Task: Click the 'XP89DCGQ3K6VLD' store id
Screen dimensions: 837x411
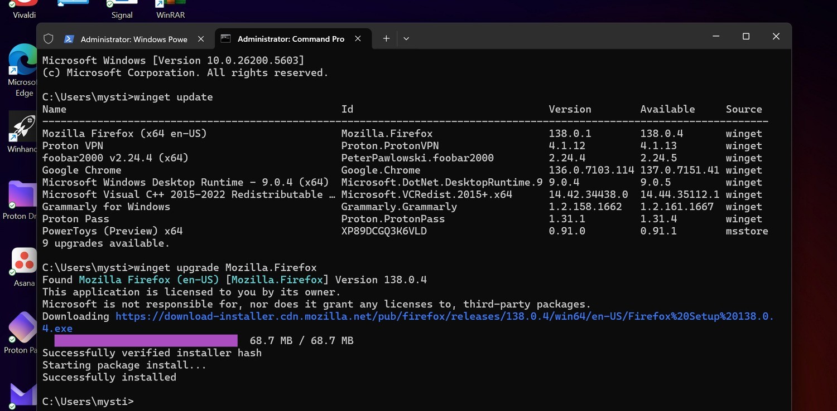Action: (x=384, y=231)
